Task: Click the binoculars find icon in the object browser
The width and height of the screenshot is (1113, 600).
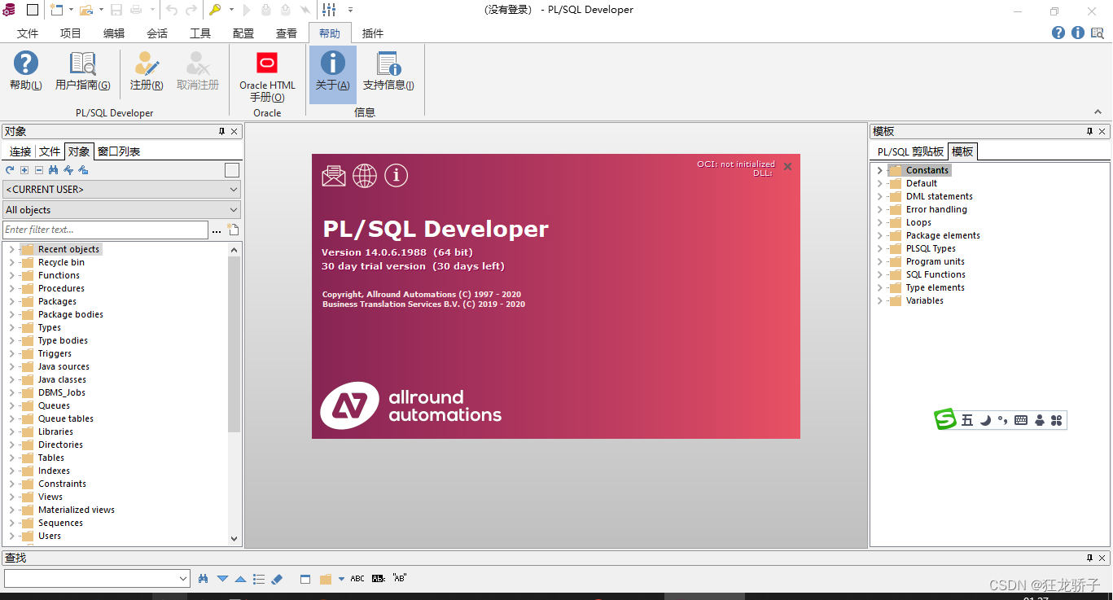Action: pos(54,170)
